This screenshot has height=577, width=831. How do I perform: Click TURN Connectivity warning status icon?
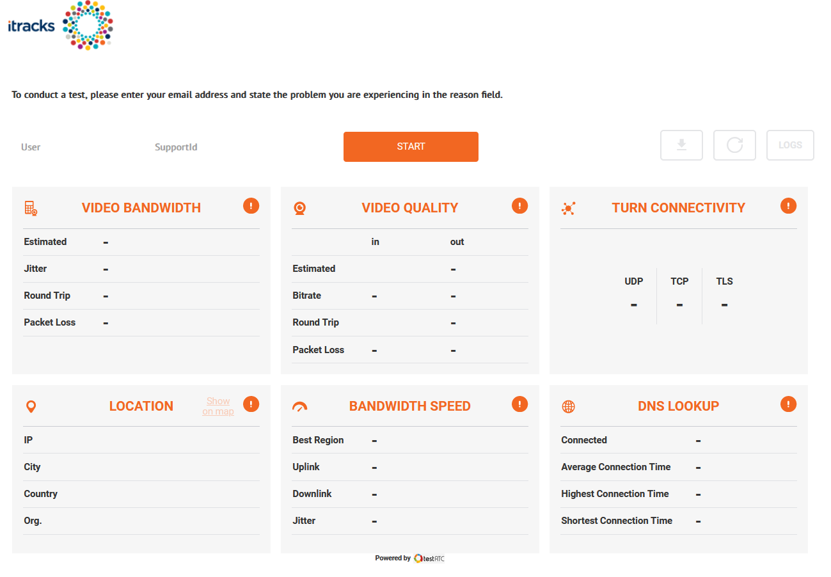(789, 206)
